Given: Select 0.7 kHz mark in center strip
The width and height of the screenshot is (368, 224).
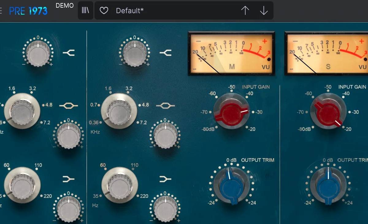Looking at the screenshot, I should [94, 105].
